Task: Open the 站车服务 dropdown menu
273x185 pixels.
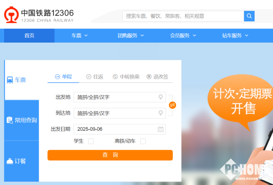Action: 235,36
